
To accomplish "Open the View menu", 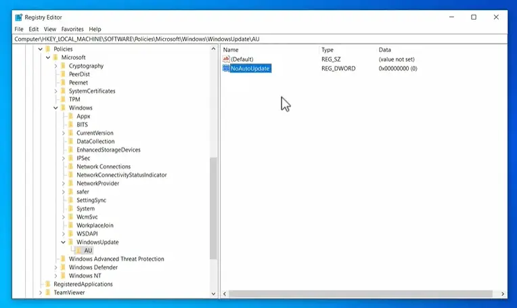I will coord(50,29).
